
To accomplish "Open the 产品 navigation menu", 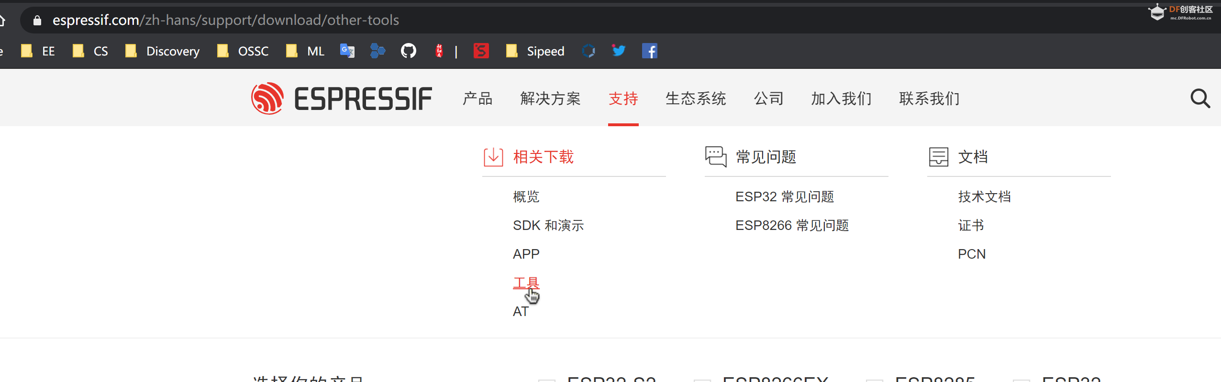I will click(x=477, y=98).
